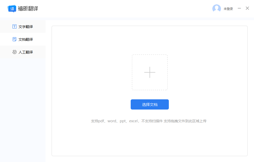Screen dimensions: 254x162
Task: Click the document icon next to 文档翻译
Action: [x=14, y=39]
